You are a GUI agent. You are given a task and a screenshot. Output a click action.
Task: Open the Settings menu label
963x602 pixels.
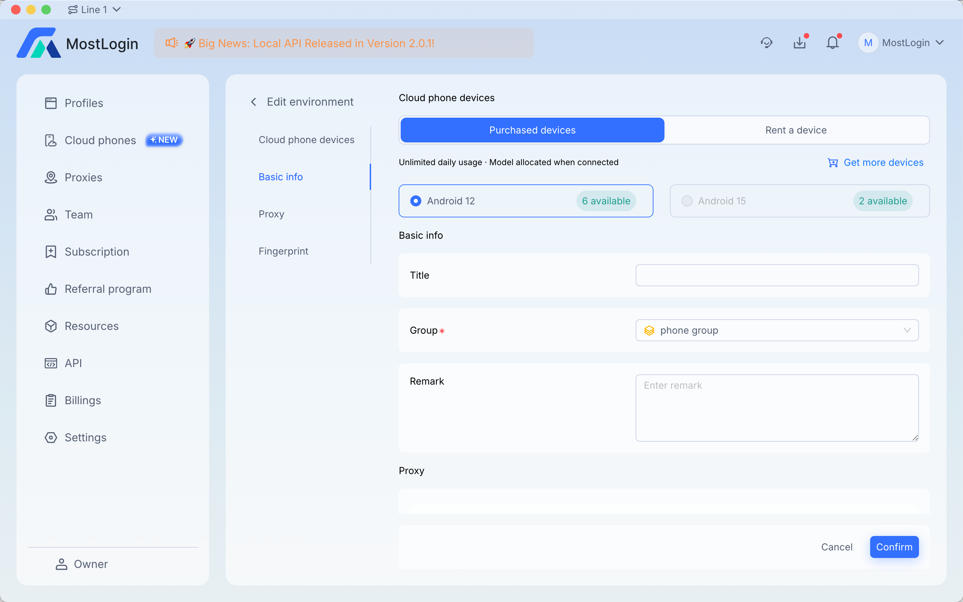[86, 438]
